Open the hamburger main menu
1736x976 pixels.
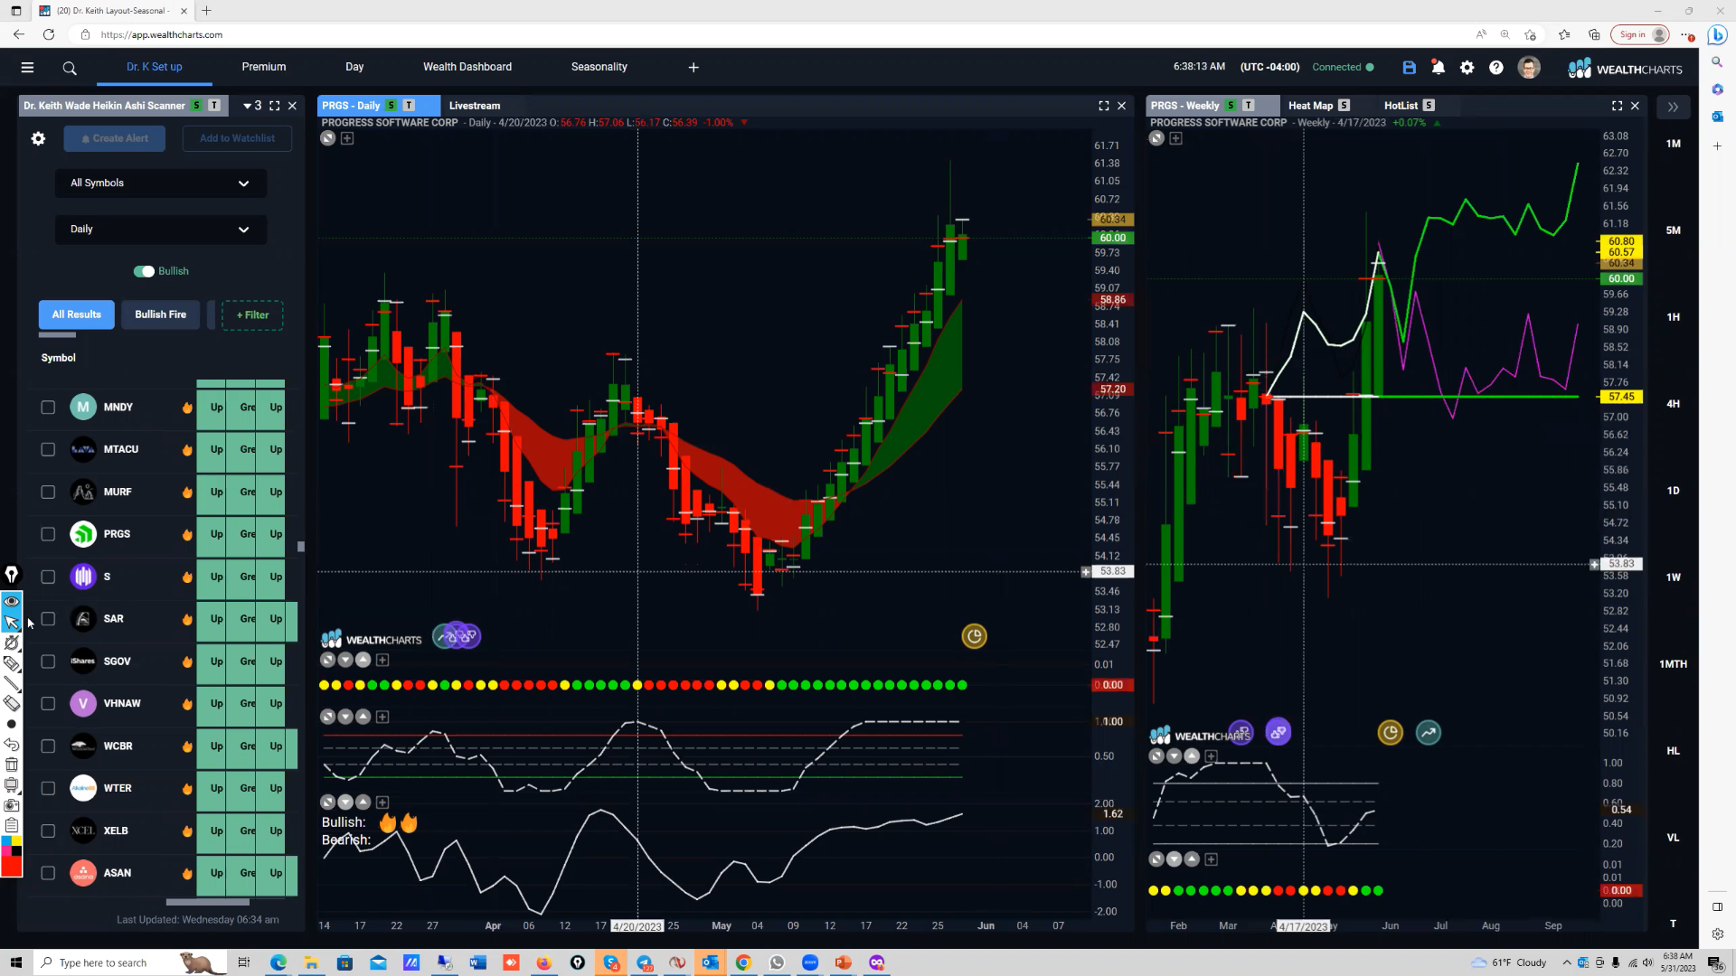[x=27, y=68]
